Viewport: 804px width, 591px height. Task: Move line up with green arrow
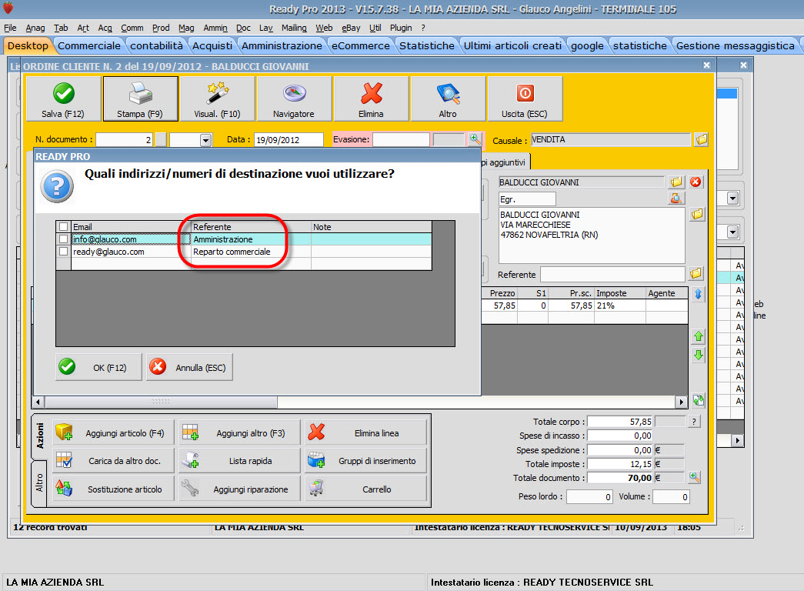coord(698,336)
